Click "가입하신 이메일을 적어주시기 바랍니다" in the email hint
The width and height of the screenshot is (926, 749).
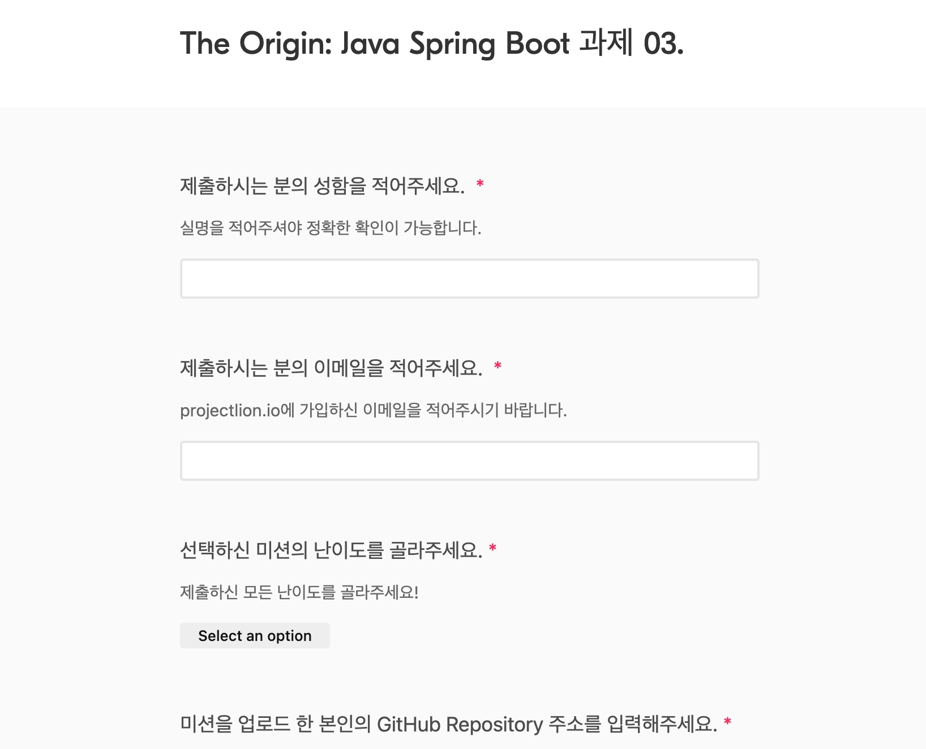click(x=433, y=410)
